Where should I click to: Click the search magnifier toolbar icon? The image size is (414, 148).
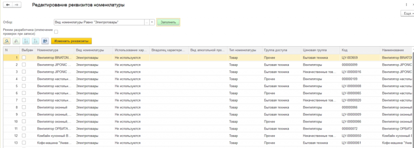[6, 41]
